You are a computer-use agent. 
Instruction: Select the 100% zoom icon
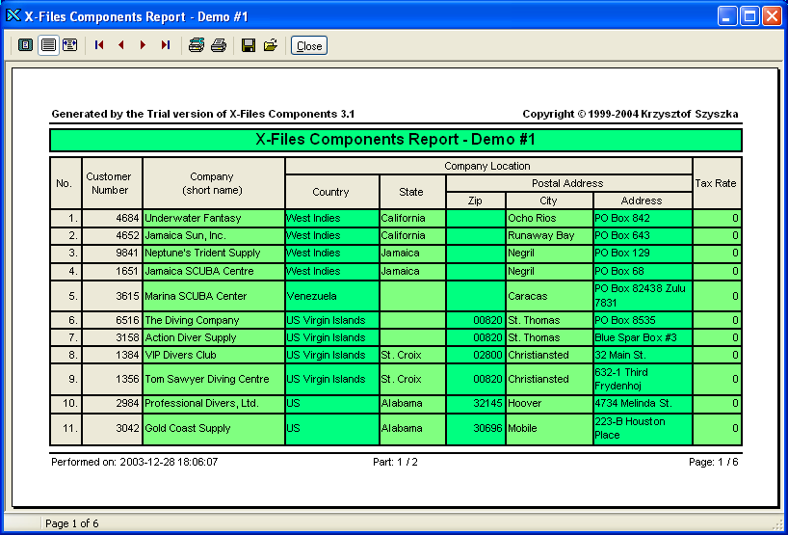point(47,45)
